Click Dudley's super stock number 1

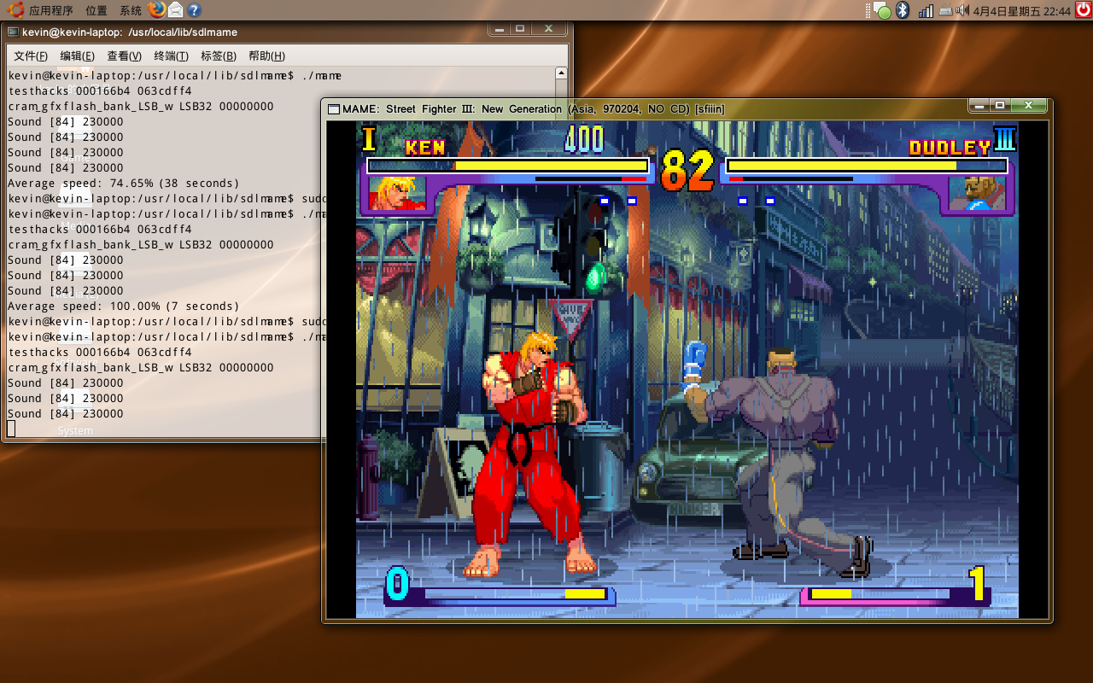(x=977, y=585)
